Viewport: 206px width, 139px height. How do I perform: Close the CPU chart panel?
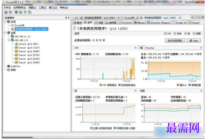pyautogui.click(x=136, y=48)
